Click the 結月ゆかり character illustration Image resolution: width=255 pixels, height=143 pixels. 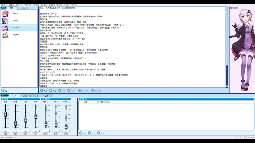(242, 50)
